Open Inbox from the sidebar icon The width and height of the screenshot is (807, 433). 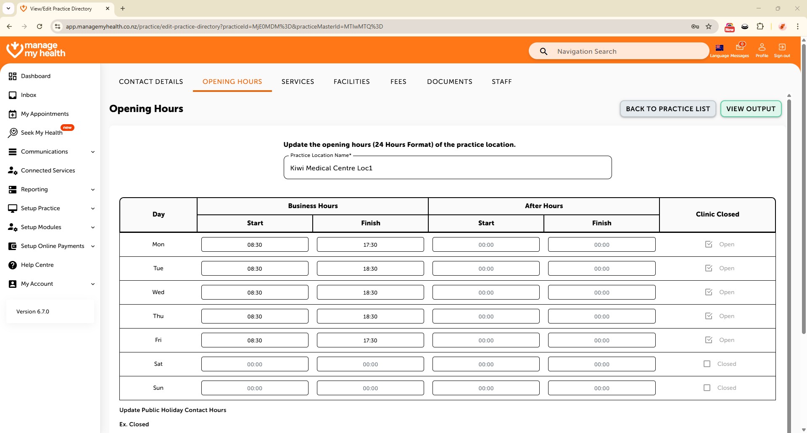[13, 95]
